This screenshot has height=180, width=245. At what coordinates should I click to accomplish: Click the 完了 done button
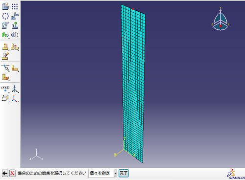(x=123, y=173)
